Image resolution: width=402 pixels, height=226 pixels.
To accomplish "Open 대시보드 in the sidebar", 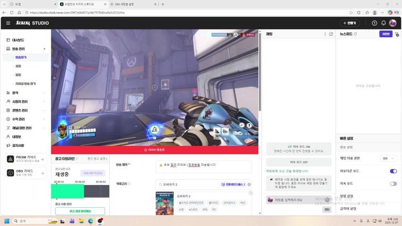I will click(x=18, y=40).
